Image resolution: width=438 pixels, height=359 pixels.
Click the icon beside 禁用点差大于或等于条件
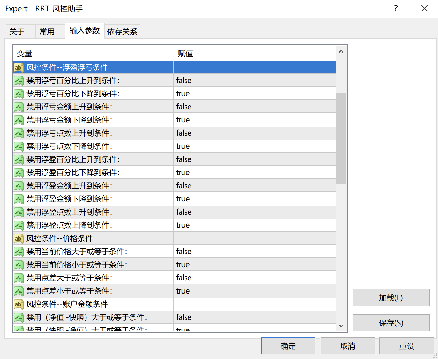click(19, 278)
